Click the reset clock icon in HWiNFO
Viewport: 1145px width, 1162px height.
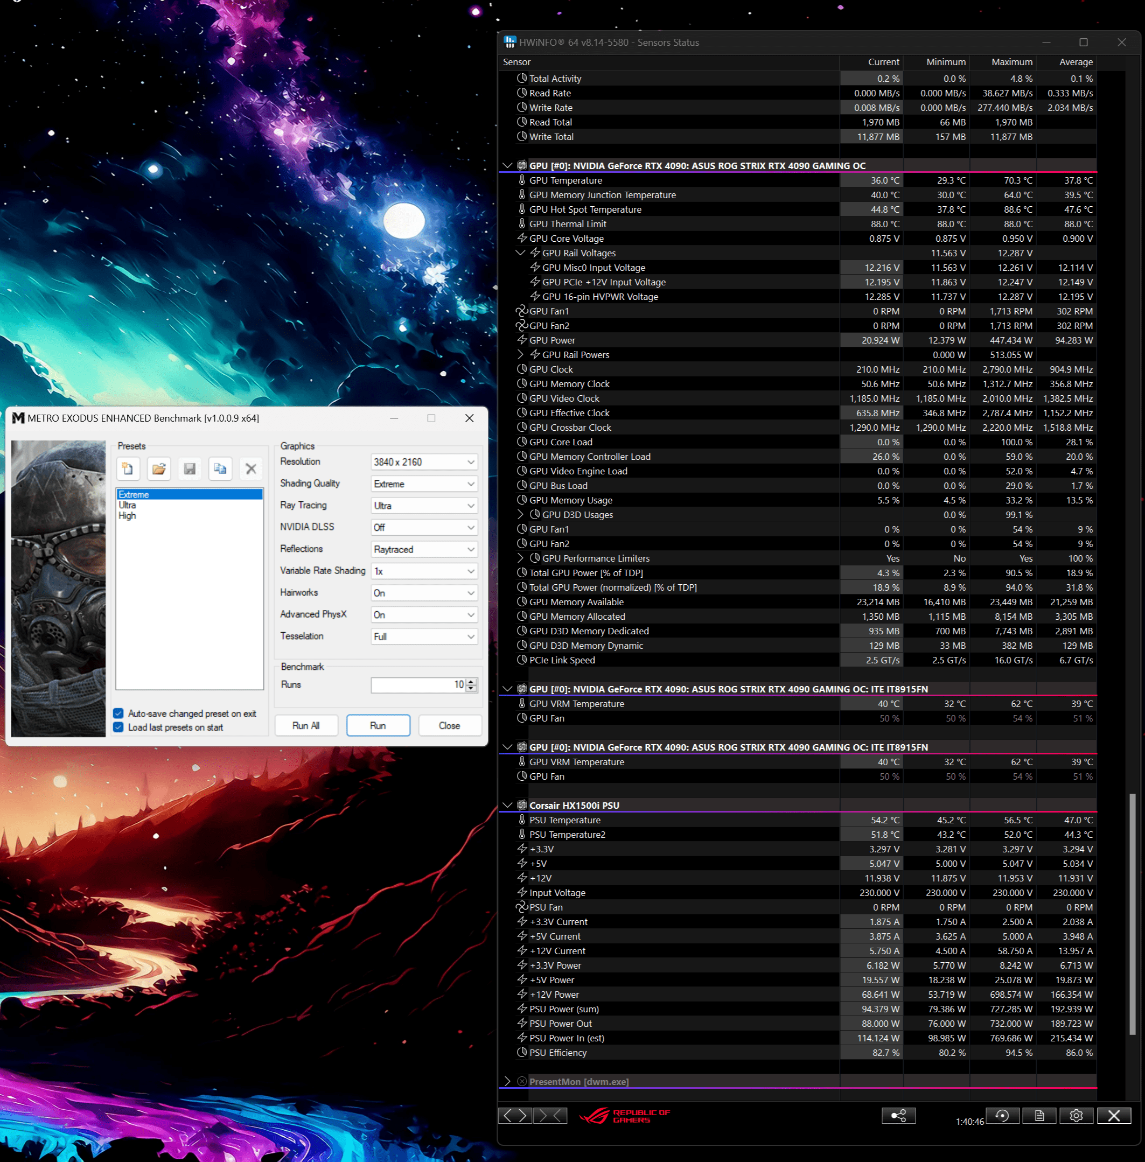1002,1116
